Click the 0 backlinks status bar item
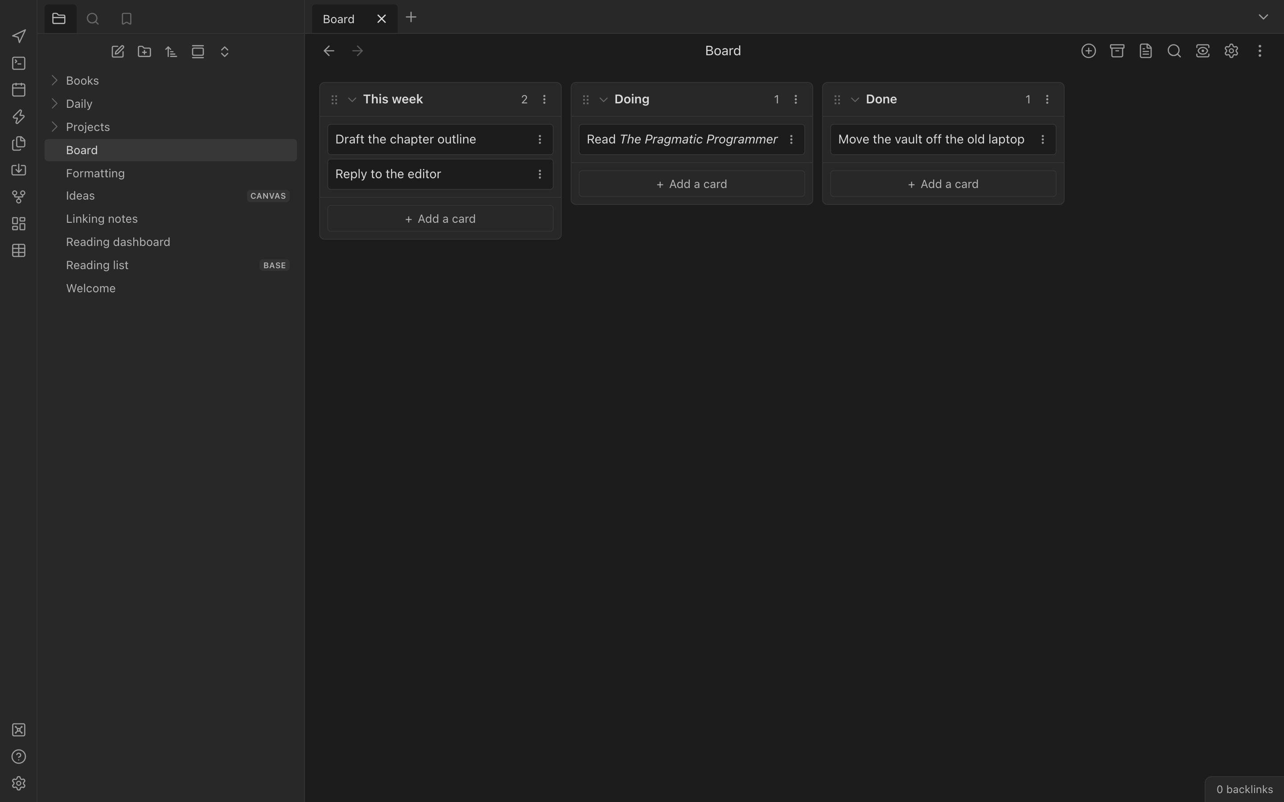This screenshot has height=802, width=1284. [x=1244, y=789]
